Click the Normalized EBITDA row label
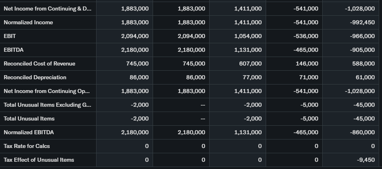The height and width of the screenshot is (169, 382). [x=29, y=133]
